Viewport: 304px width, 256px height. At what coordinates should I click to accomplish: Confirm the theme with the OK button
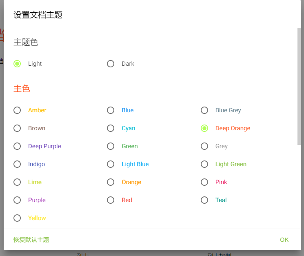click(x=284, y=240)
